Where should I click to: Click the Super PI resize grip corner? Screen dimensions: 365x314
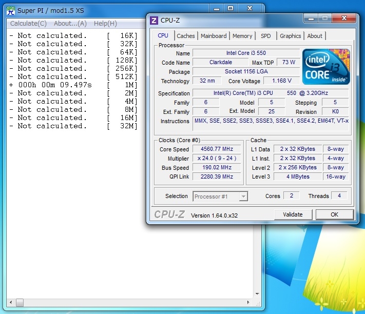pyautogui.click(x=258, y=304)
